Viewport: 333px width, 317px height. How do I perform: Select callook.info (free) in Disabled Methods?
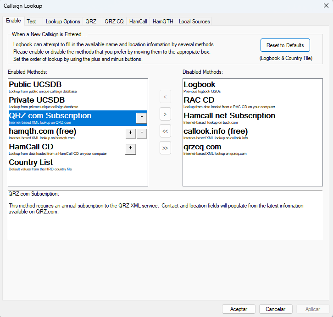[253, 134]
